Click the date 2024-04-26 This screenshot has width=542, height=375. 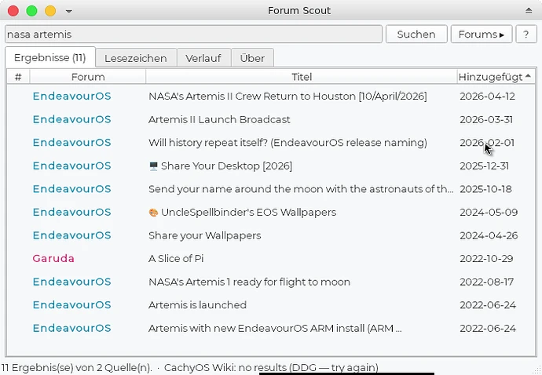(489, 235)
